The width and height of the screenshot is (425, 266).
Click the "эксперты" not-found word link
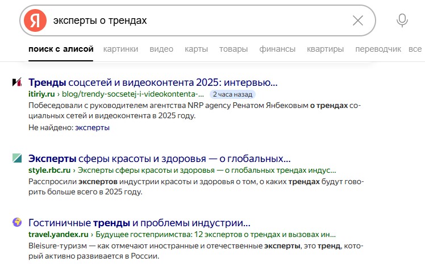click(92, 127)
